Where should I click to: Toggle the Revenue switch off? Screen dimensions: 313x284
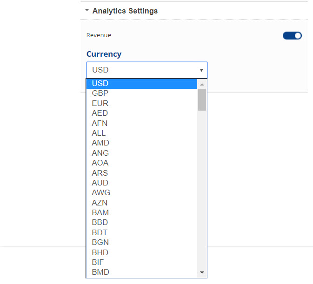[x=292, y=35]
